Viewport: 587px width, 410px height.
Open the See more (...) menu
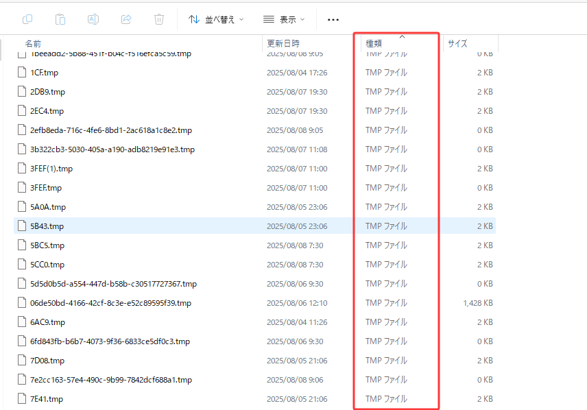coord(333,19)
